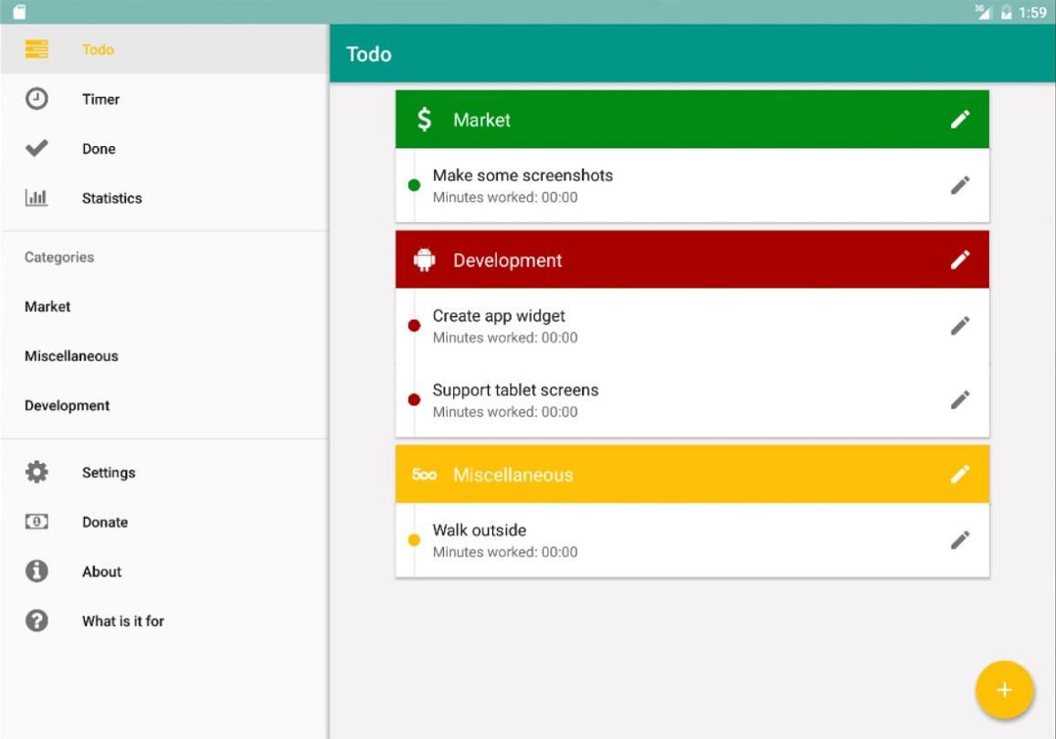
Task: Click the question mark help icon
Action: pyautogui.click(x=37, y=620)
